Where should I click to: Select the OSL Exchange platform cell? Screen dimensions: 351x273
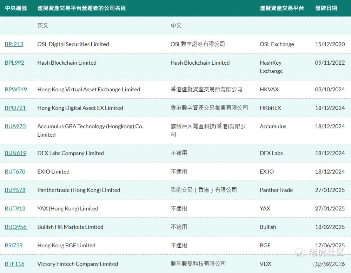[x=277, y=44]
